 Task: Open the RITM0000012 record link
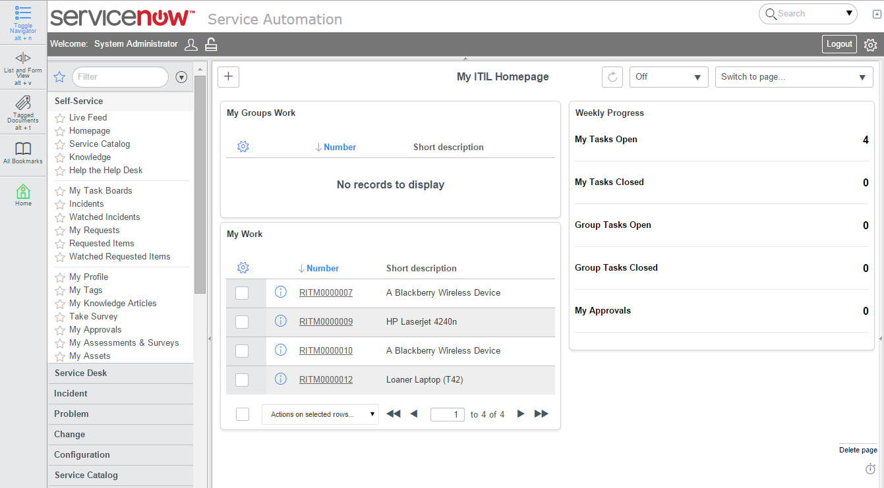pyautogui.click(x=326, y=380)
